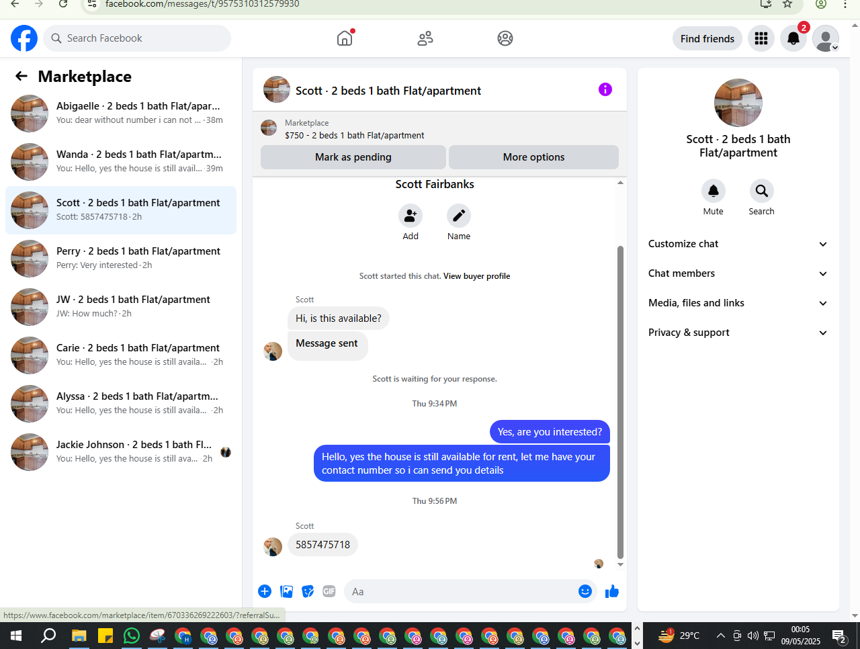Open Alyssa conversation in list
Image resolution: width=860 pixels, height=649 pixels.
[121, 404]
